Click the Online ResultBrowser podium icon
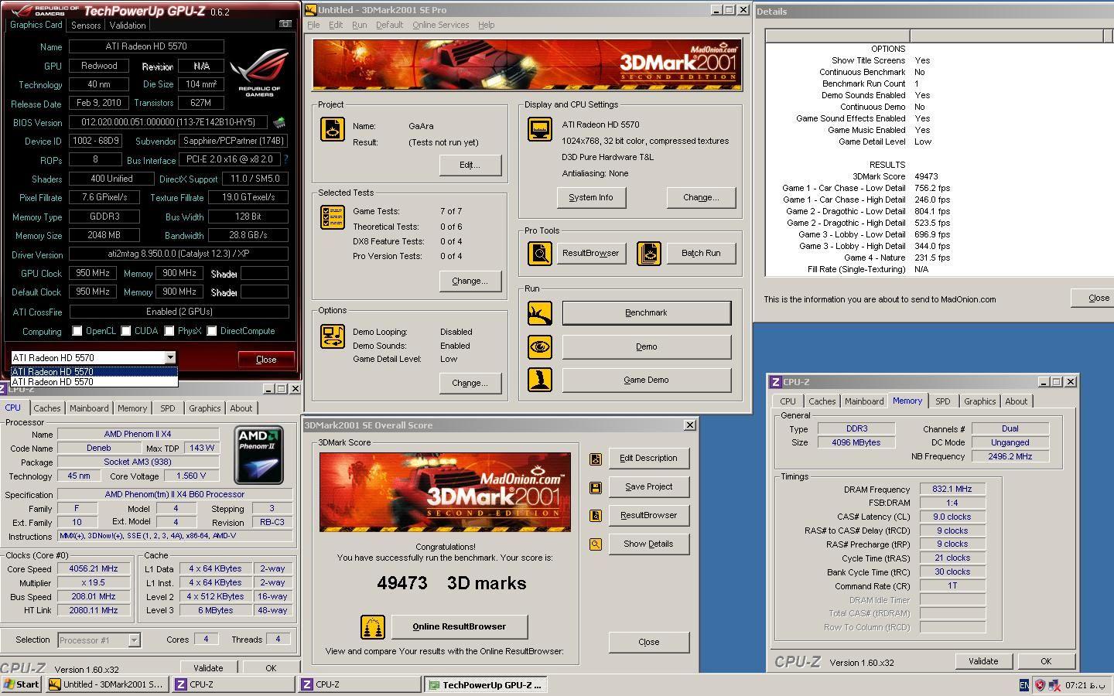Screen dimensions: 1114x696 point(373,627)
